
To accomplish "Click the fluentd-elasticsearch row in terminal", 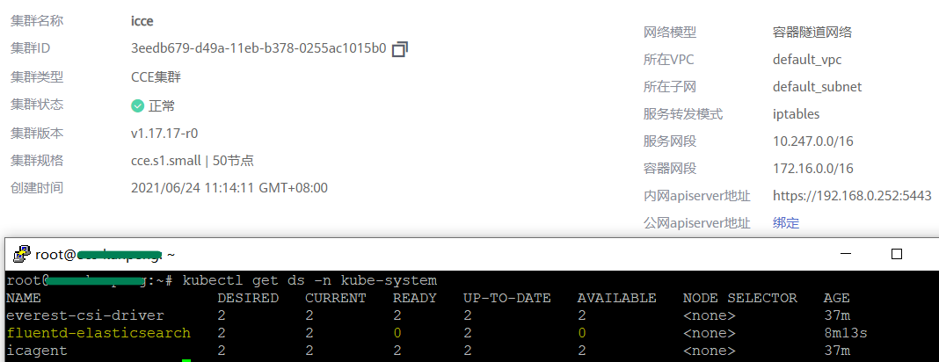I will coord(98,333).
